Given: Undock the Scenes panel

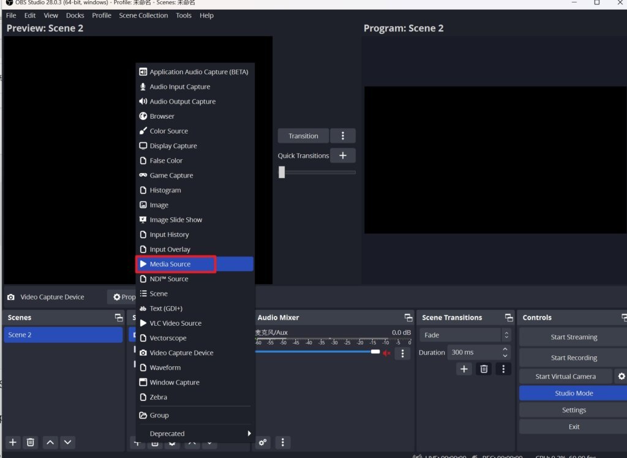Looking at the screenshot, I should point(119,318).
